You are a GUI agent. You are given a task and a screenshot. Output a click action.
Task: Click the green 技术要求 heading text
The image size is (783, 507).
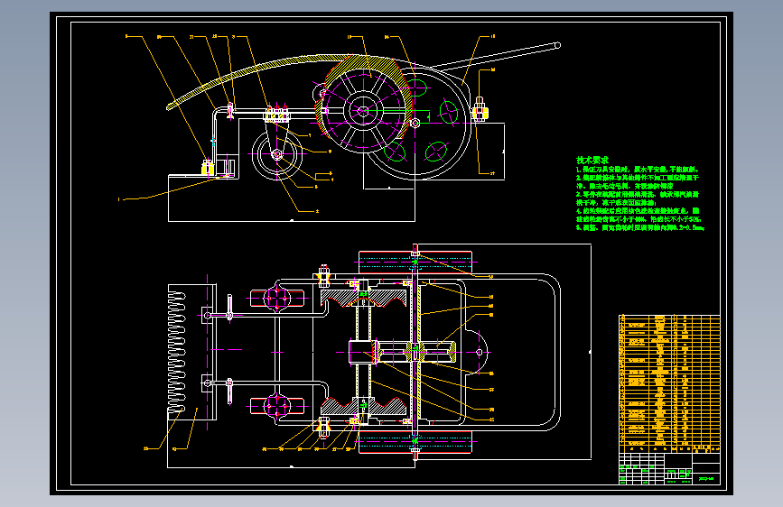click(592, 161)
